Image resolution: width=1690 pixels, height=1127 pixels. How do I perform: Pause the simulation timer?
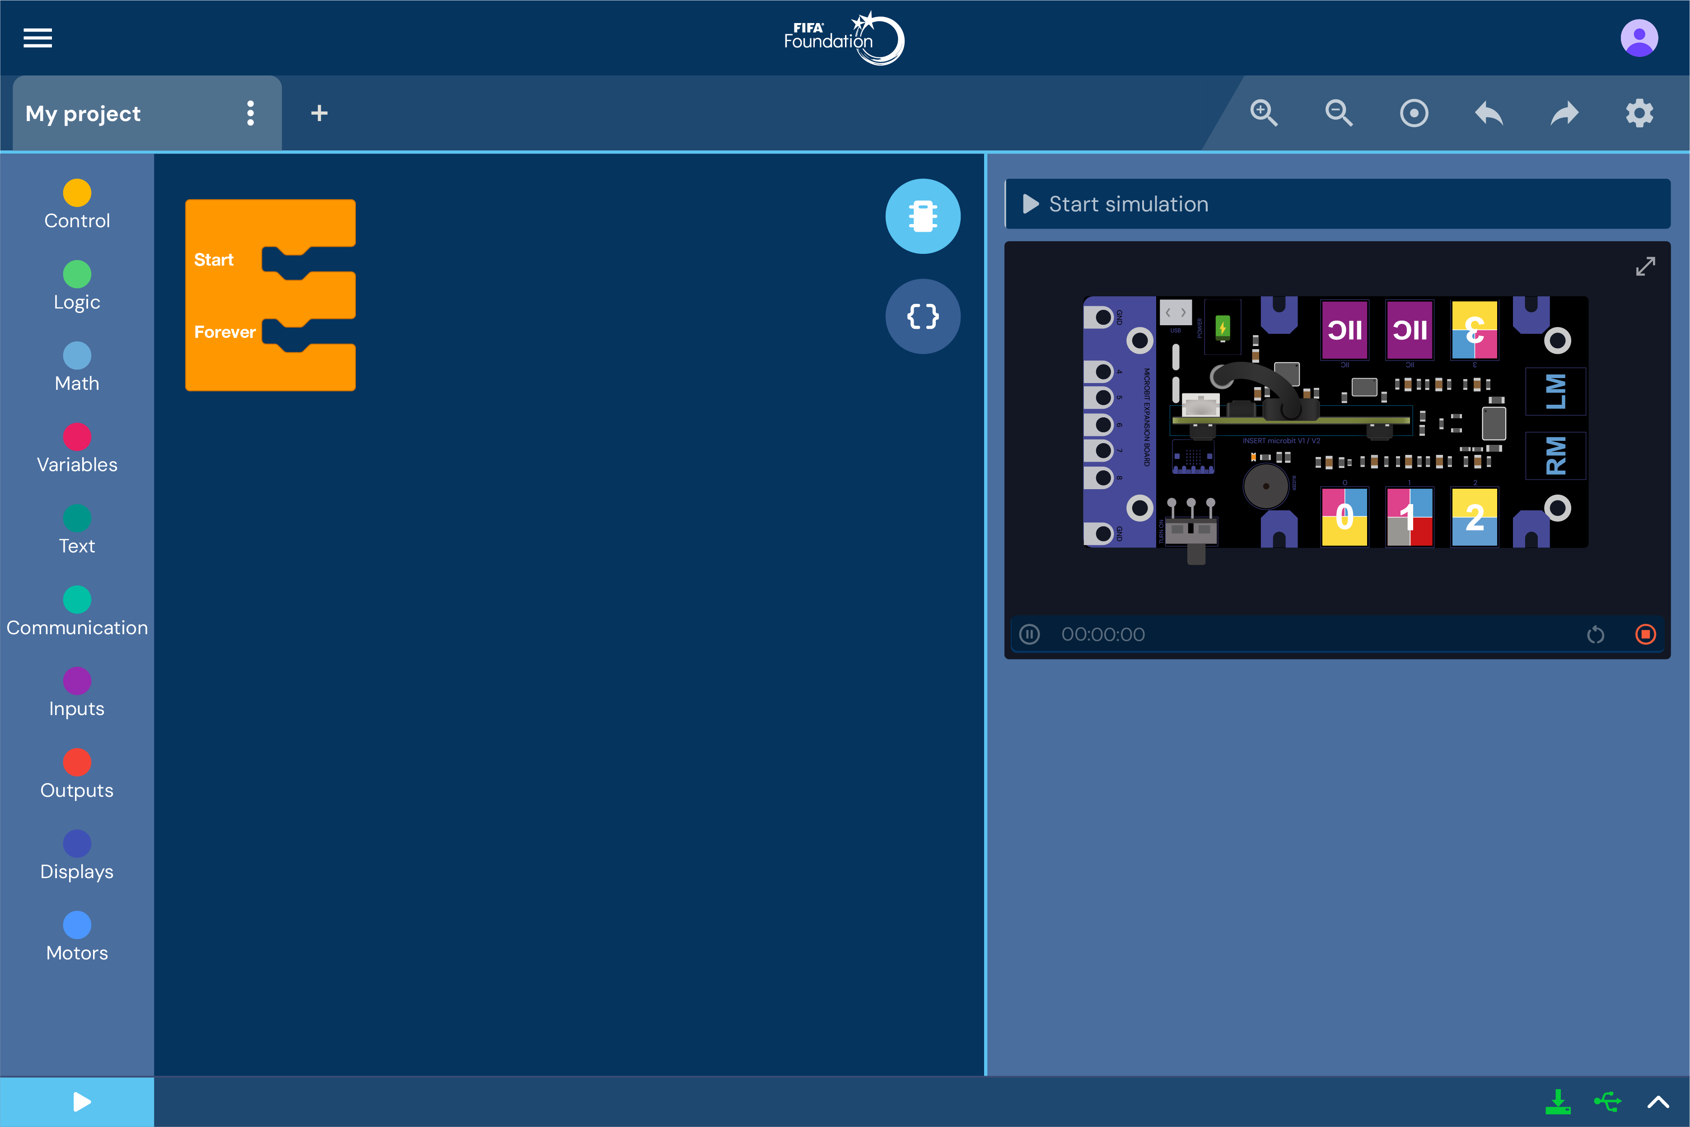(x=1029, y=634)
